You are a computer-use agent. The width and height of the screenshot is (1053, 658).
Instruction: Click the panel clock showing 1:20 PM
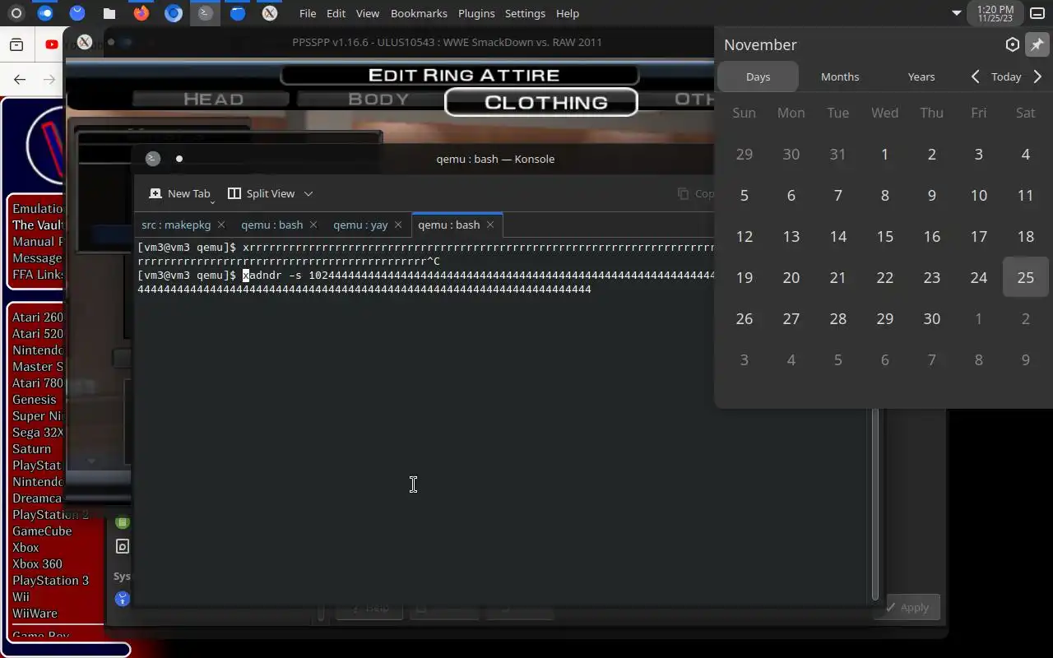pos(995,13)
